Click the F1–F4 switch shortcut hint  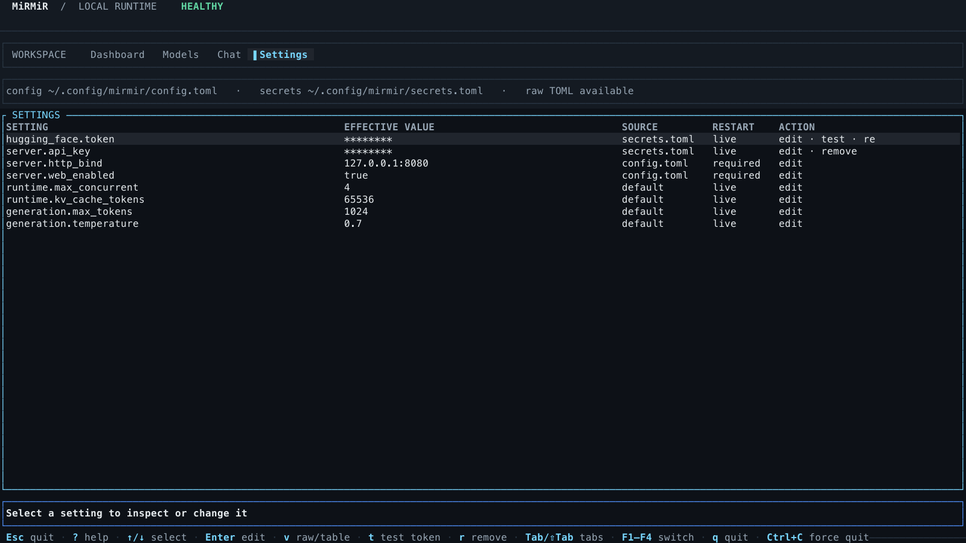click(658, 538)
